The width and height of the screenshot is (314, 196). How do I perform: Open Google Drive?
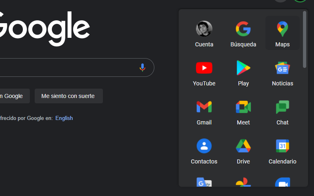tap(243, 150)
